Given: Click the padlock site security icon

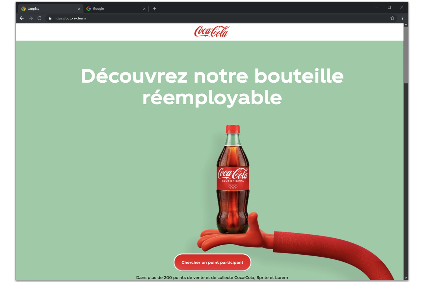Looking at the screenshot, I should pos(50,18).
